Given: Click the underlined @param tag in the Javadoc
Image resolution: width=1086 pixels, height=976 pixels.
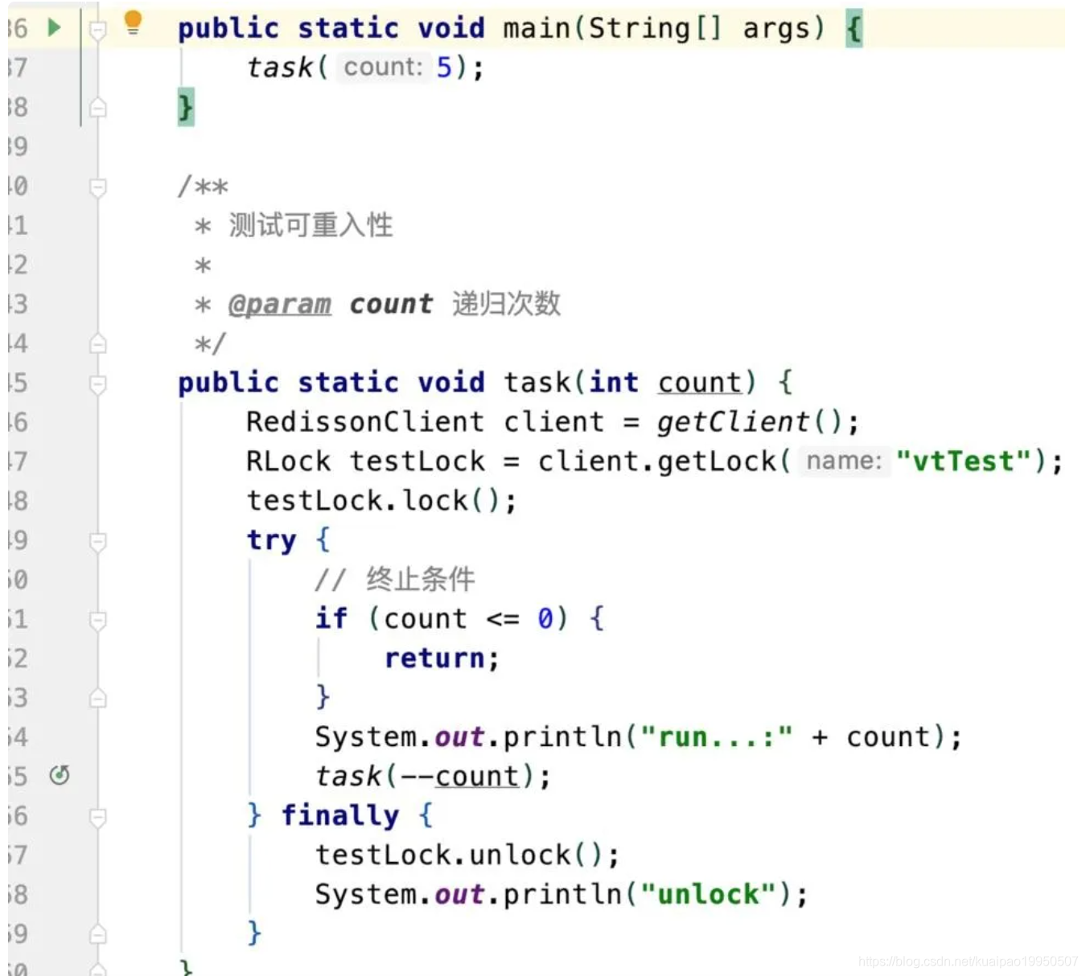Looking at the screenshot, I should (280, 304).
